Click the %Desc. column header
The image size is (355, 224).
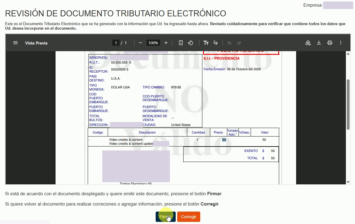(x=245, y=133)
